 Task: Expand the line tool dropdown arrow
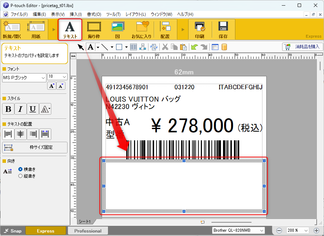point(112,47)
